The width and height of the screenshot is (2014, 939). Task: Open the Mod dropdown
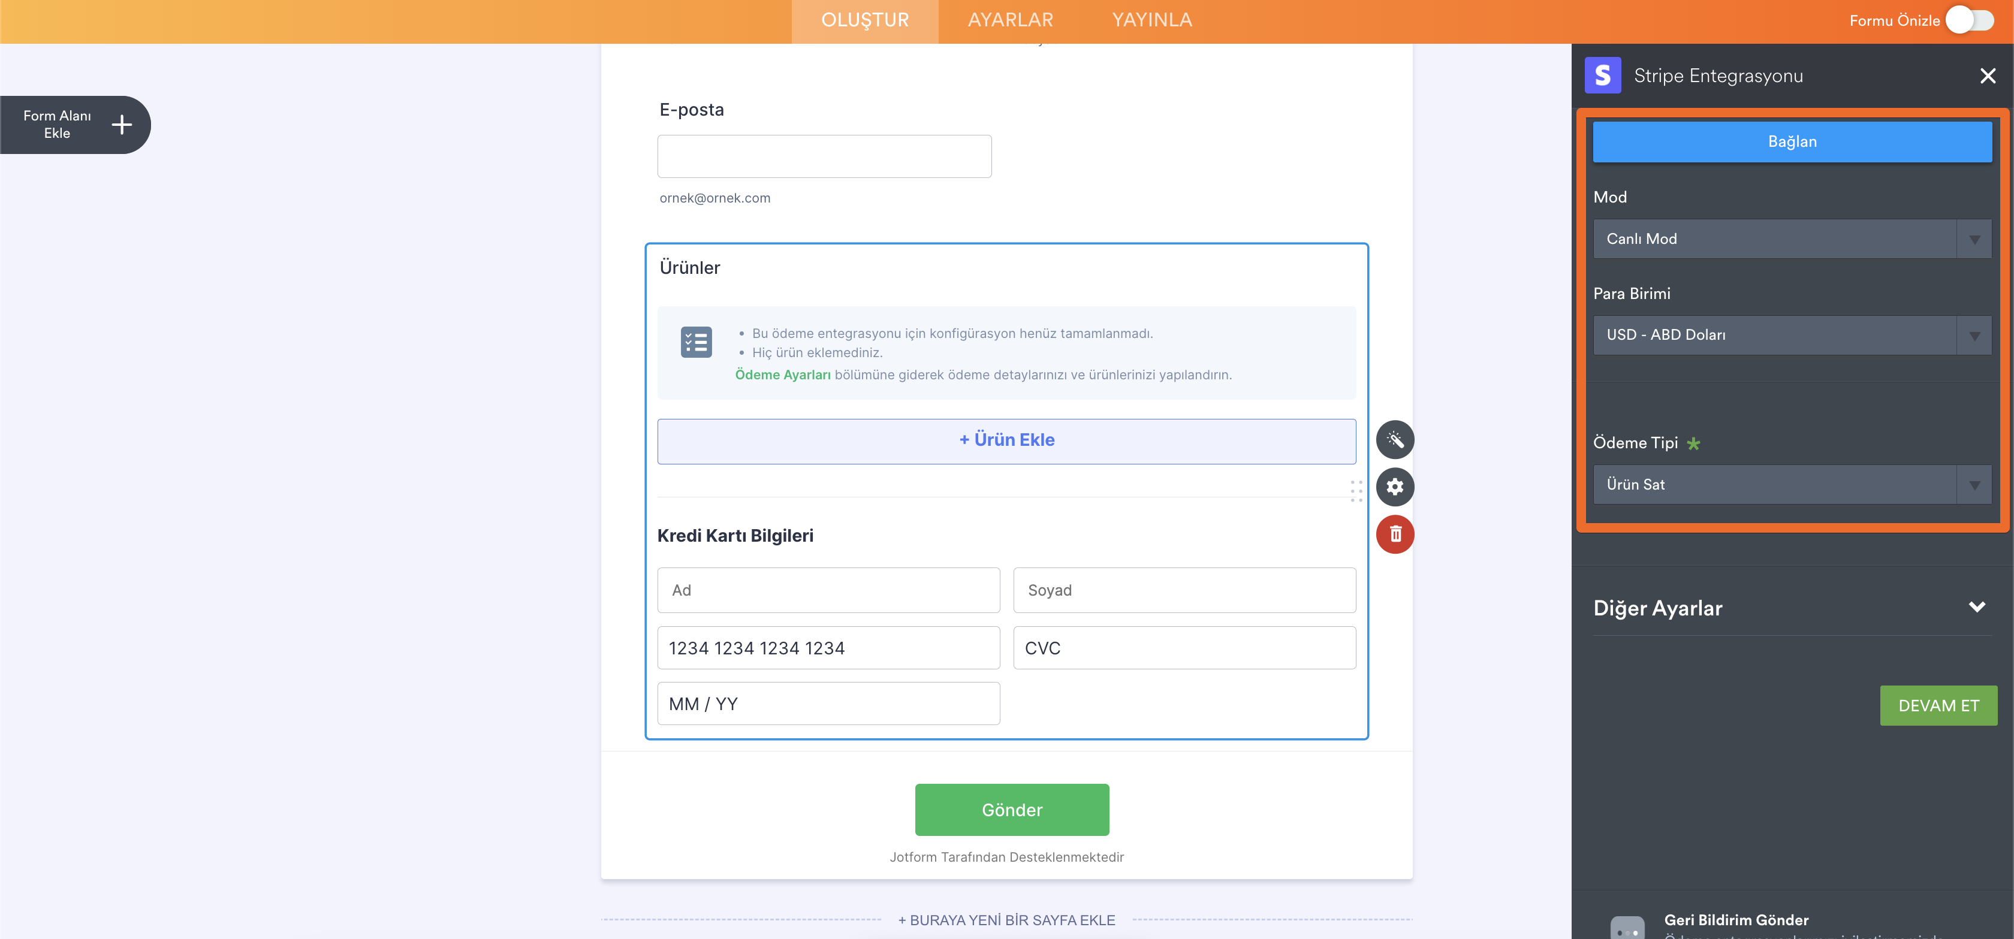(1791, 239)
